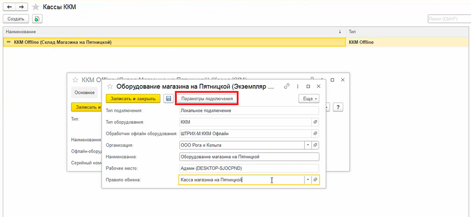Go back with the left arrow

tap(9, 7)
